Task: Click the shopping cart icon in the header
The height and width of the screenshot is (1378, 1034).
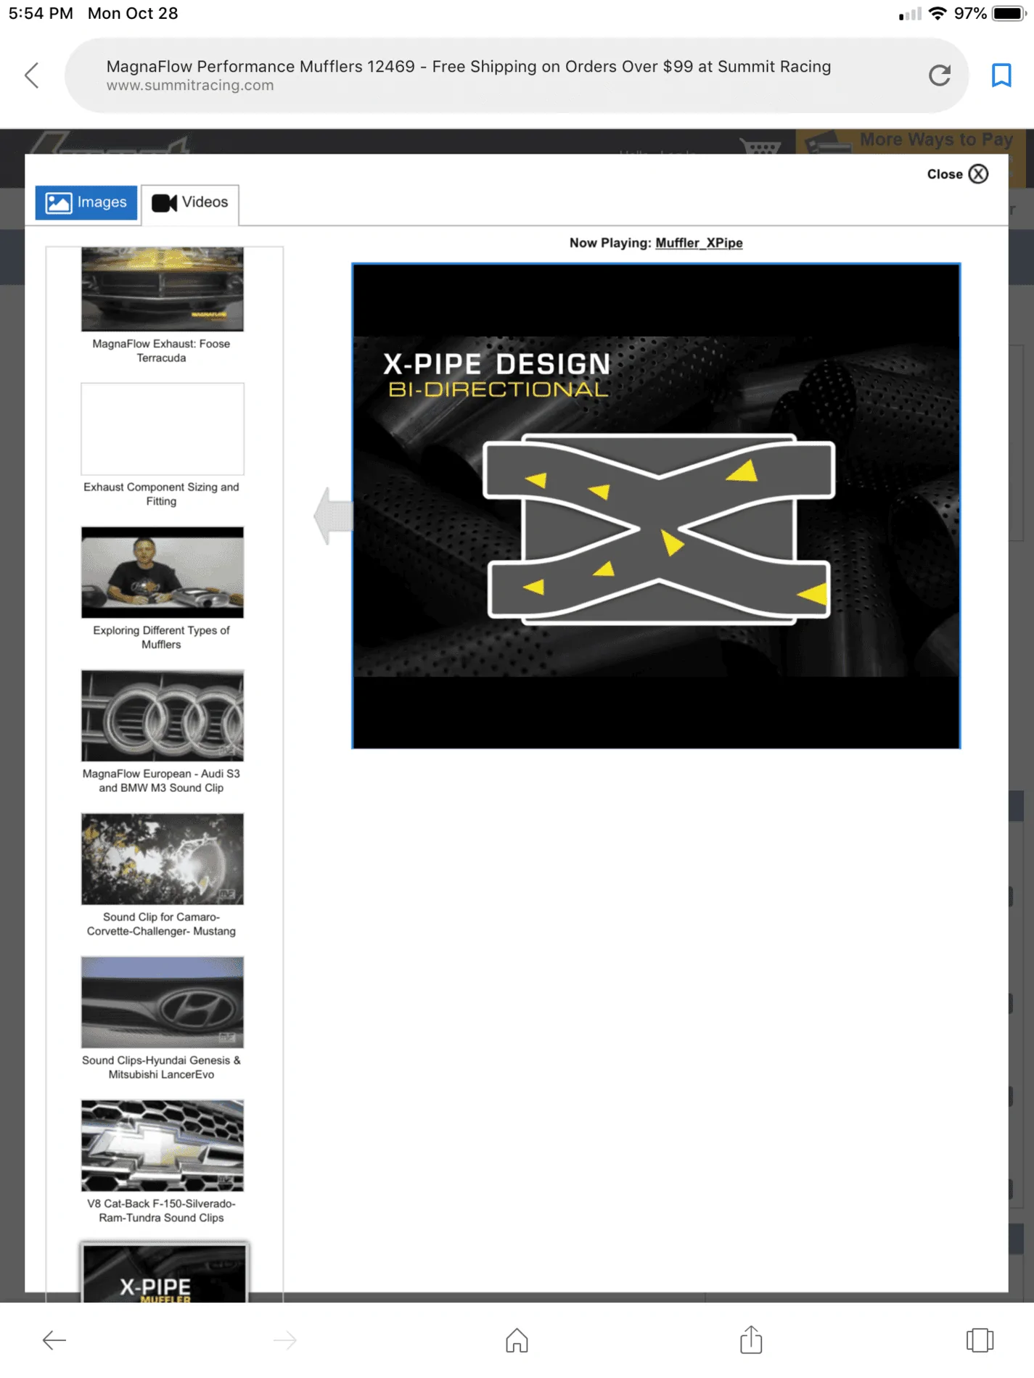Action: [760, 147]
